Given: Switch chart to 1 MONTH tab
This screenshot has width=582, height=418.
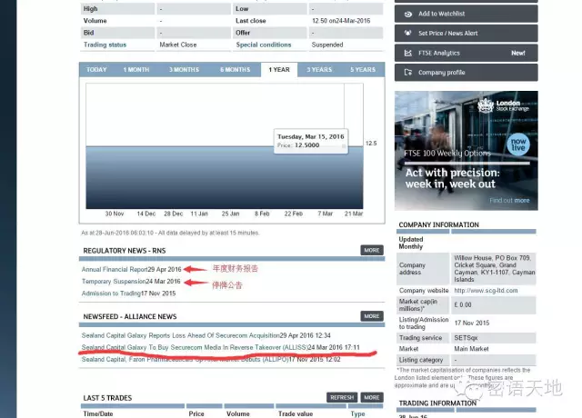Looking at the screenshot, I should [136, 70].
